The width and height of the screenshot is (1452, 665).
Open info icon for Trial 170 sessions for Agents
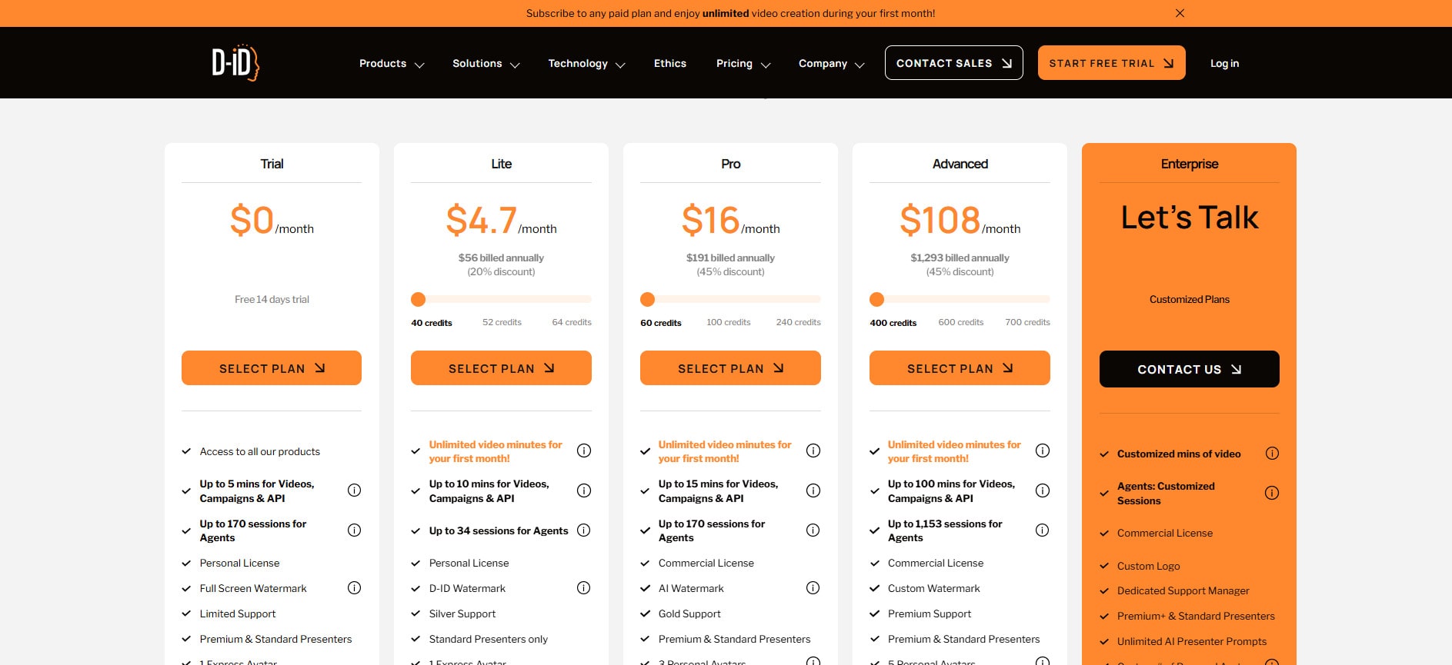tap(354, 530)
